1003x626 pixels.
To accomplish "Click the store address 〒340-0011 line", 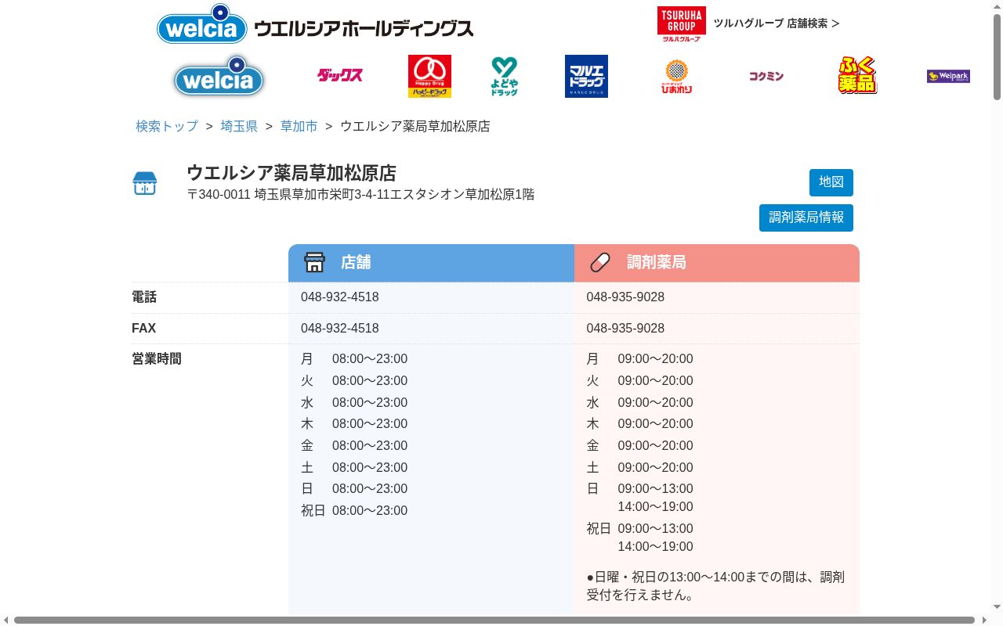I will (x=360, y=194).
